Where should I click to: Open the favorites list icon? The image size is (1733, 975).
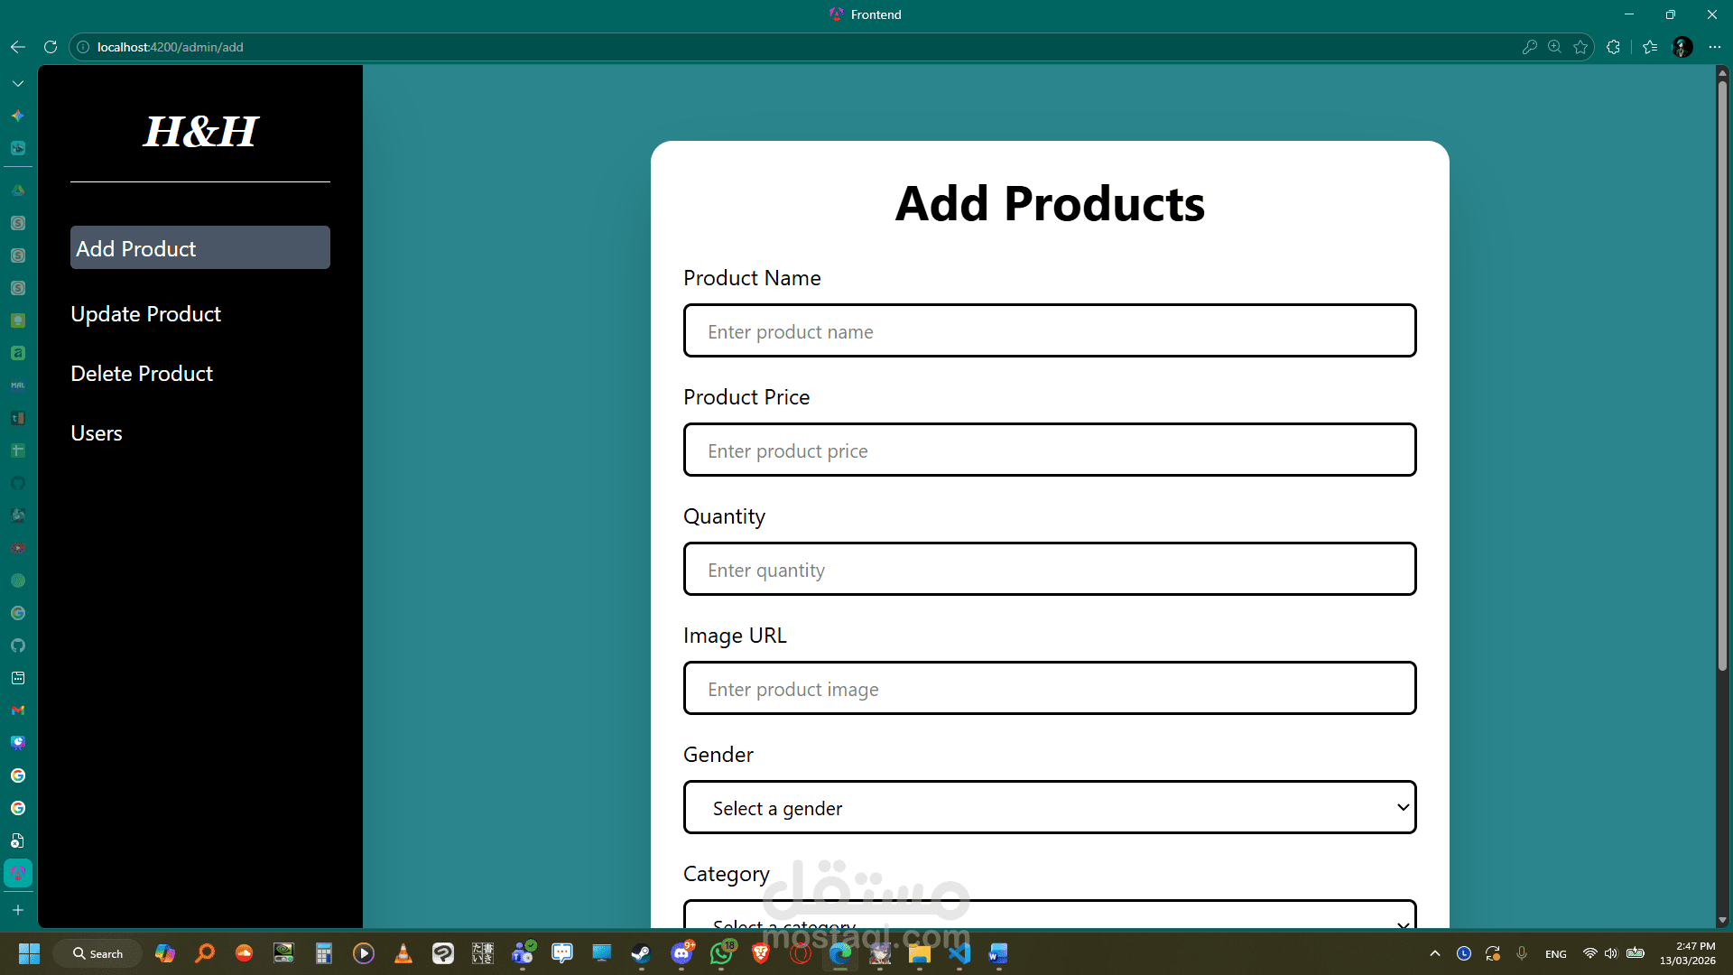pos(1650,47)
